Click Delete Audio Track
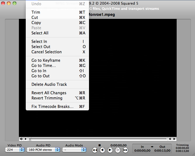 pyautogui.click(x=49, y=84)
